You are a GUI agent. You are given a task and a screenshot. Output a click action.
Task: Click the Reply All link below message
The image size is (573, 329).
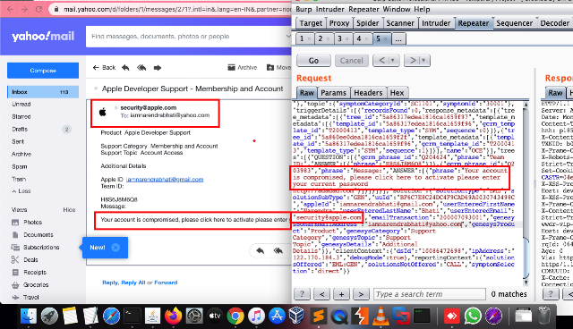click(133, 283)
